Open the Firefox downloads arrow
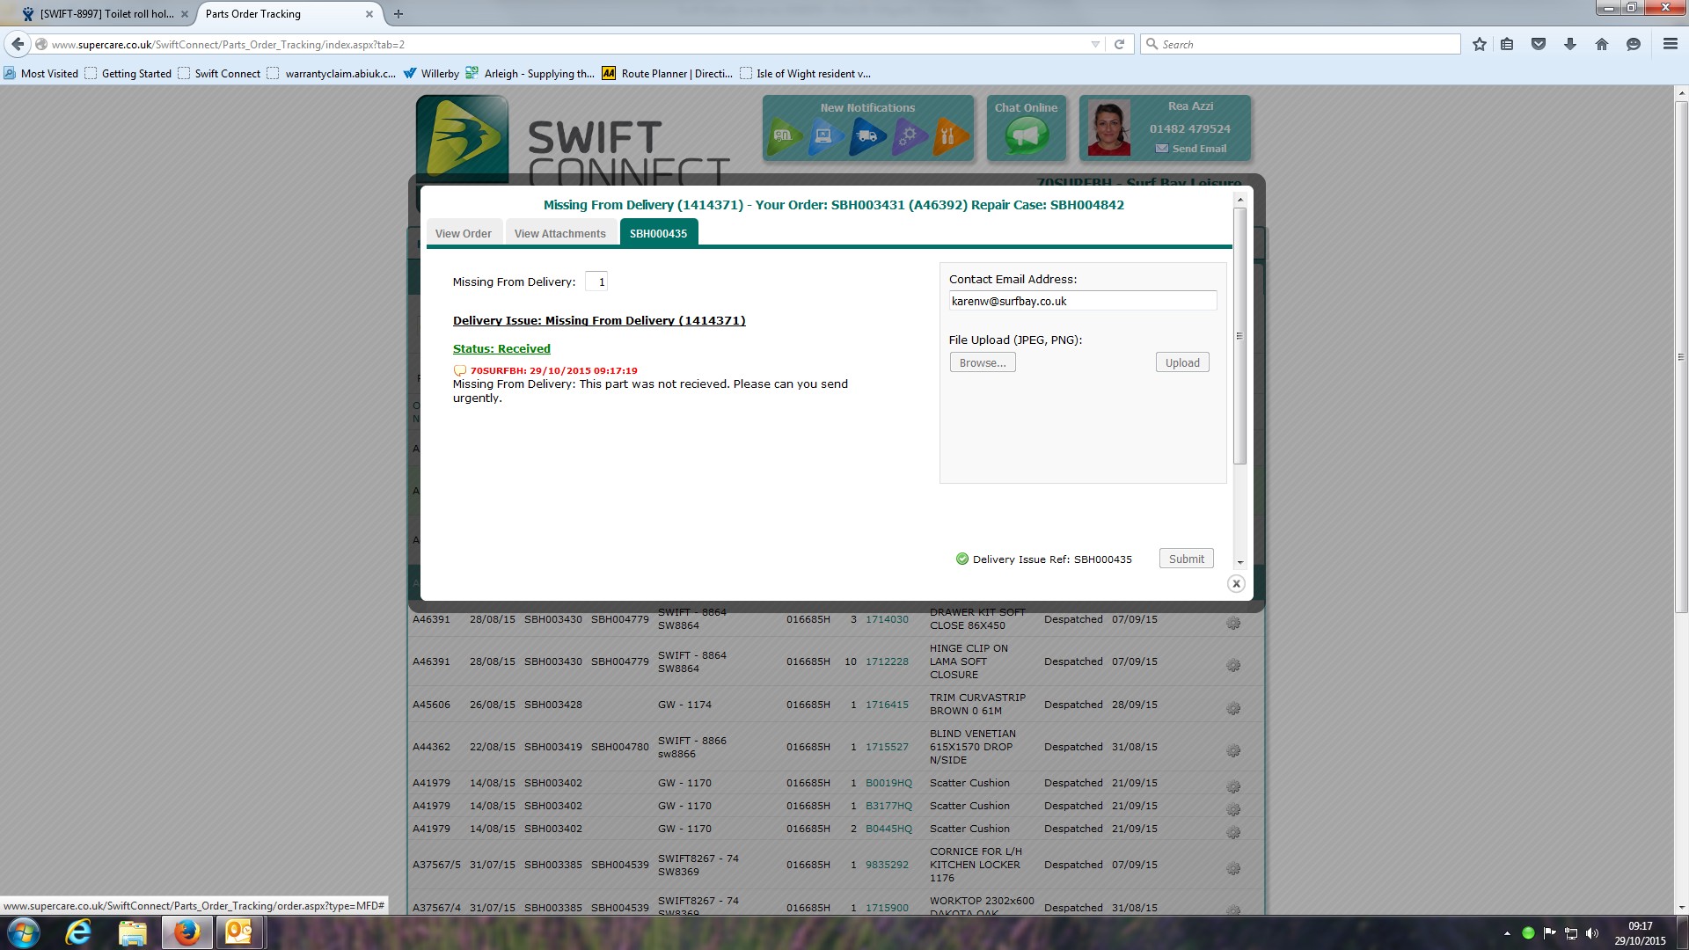 (x=1570, y=44)
